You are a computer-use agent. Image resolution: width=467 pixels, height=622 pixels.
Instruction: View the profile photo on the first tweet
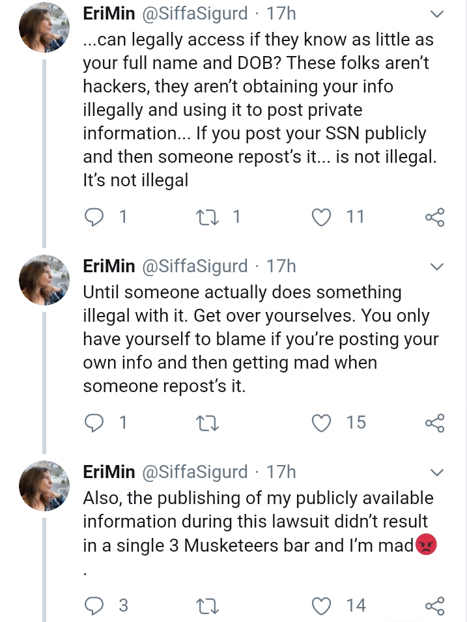44,27
